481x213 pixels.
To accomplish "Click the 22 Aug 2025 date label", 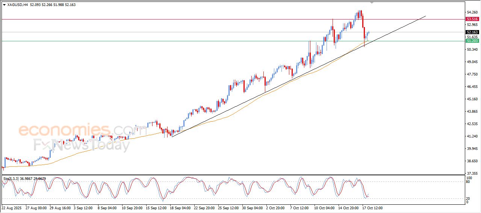I will point(12,207).
